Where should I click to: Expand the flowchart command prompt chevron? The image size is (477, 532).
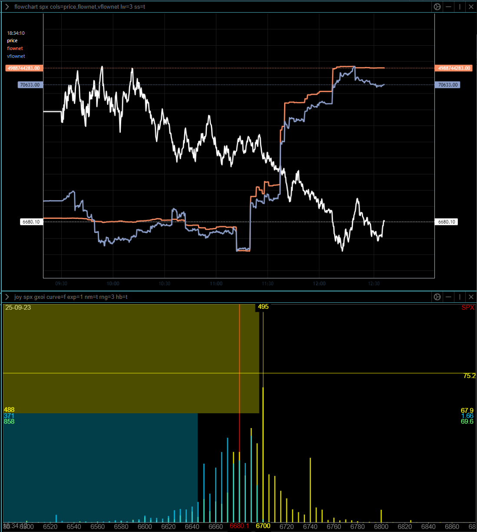pos(7,7)
